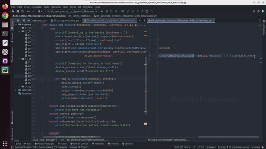Click cisco_cmd_executor() breadcrumb below left editor
This screenshot has width=266, height=149.
[45, 140]
